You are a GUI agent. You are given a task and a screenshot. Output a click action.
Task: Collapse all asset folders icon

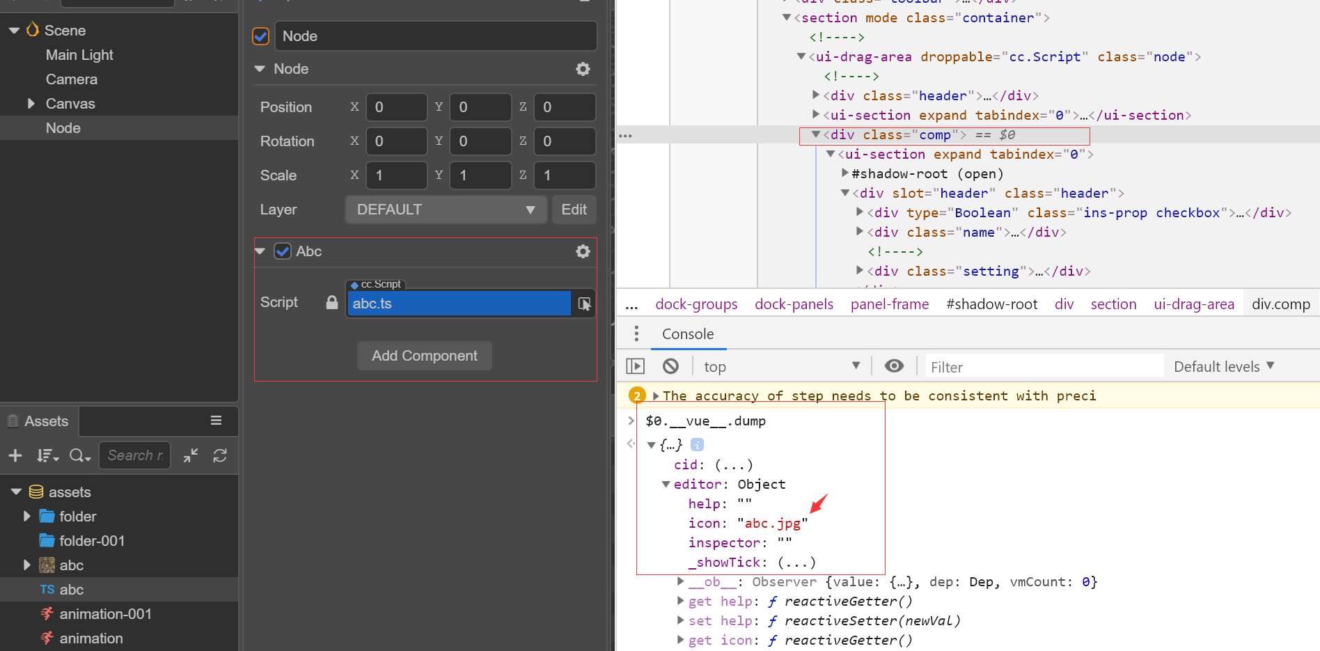point(191,455)
